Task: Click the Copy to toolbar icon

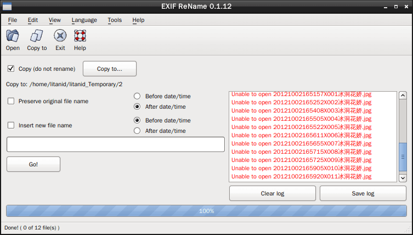Action: 37,36
